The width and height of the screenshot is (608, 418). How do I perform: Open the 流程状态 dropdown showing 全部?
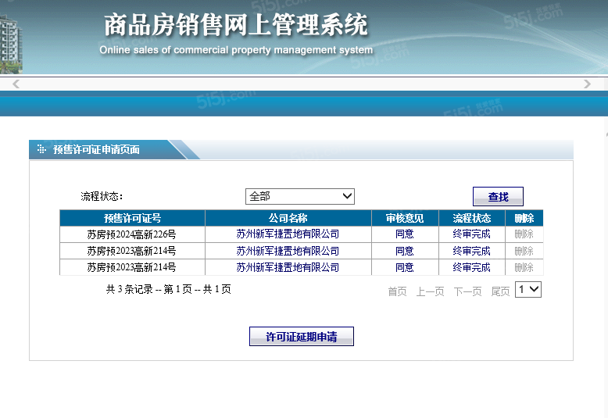(300, 196)
